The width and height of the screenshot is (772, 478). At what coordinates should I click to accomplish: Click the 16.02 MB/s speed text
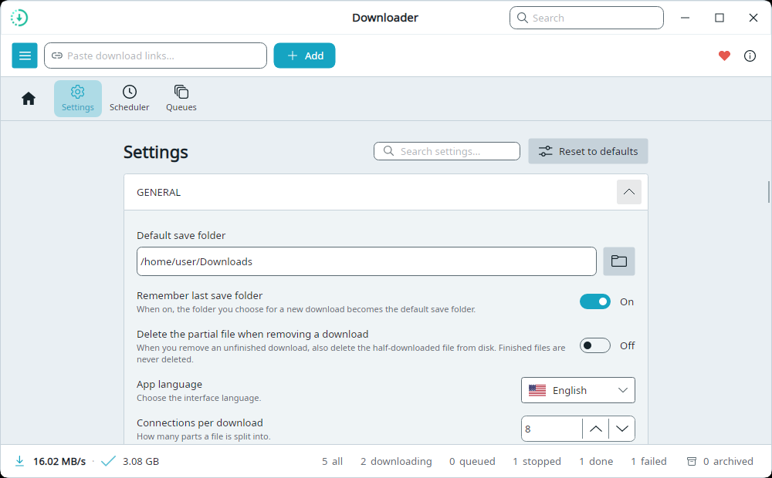pos(59,461)
